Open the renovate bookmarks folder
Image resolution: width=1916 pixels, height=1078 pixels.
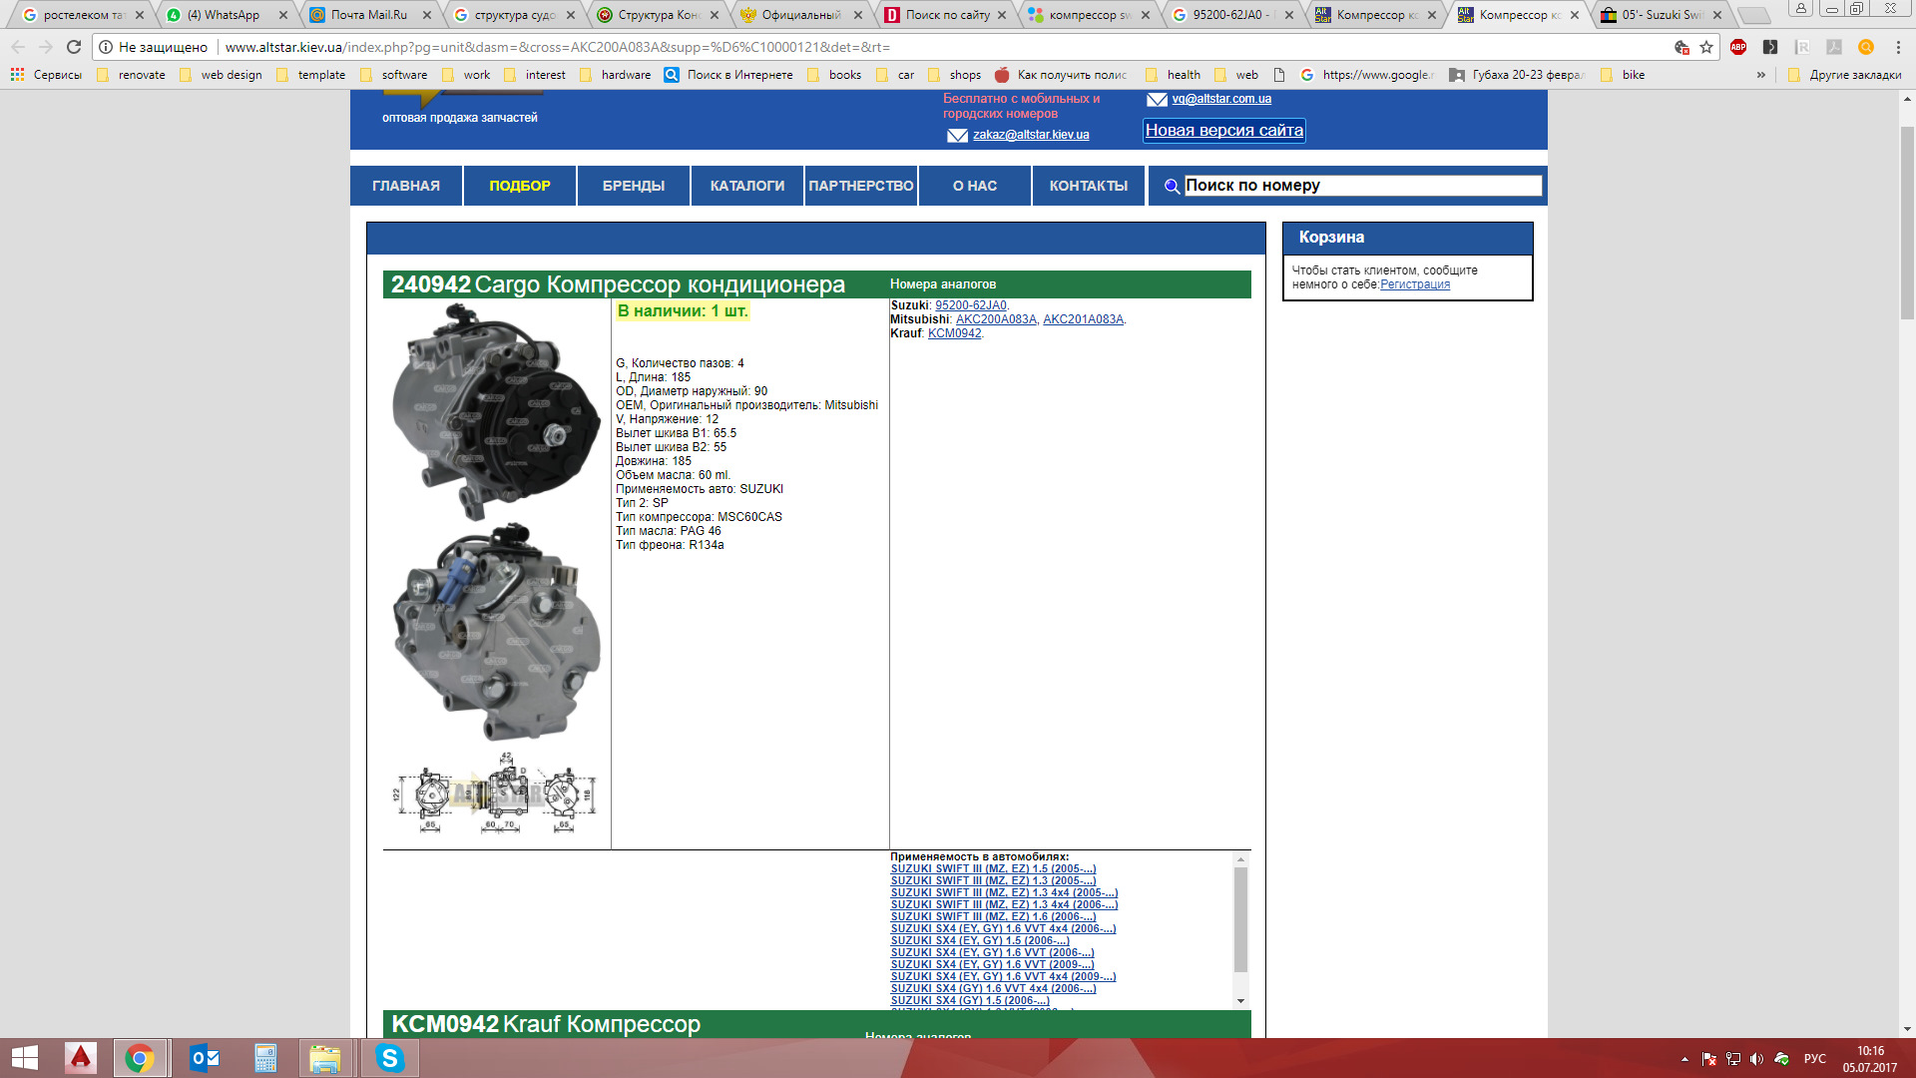pyautogui.click(x=132, y=75)
